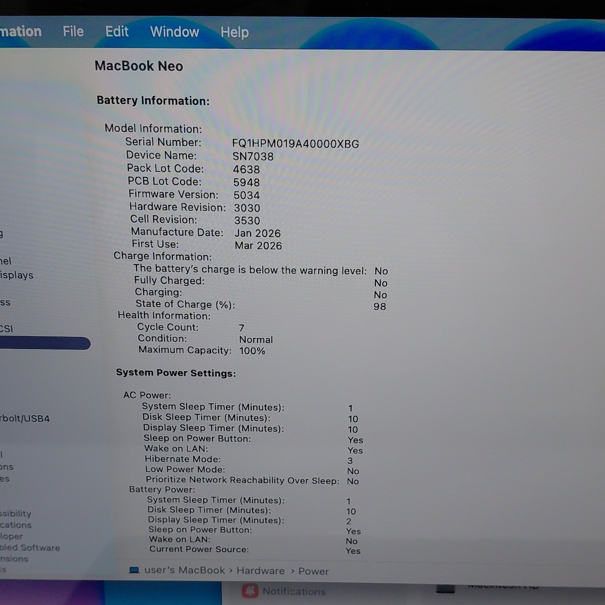Viewport: 605px width, 605px height.
Task: Click the laptop icon in path bar
Action: point(134,570)
